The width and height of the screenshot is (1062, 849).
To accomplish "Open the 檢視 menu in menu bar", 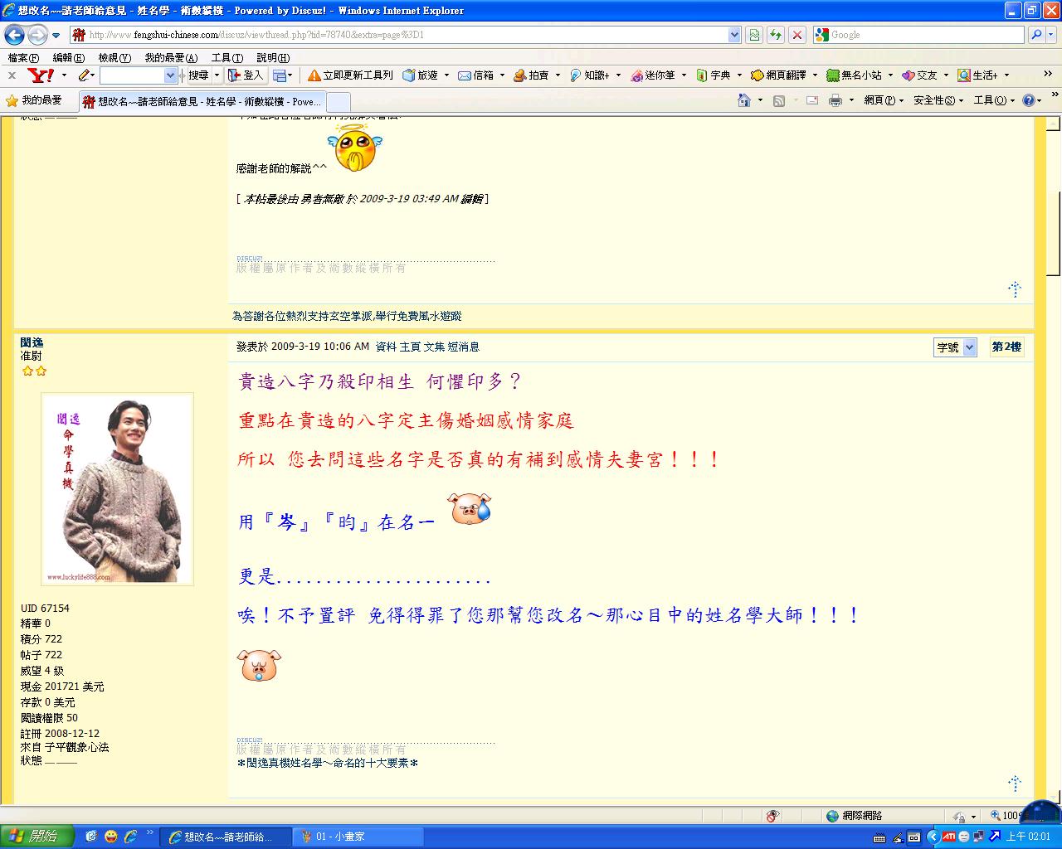I will [114, 58].
